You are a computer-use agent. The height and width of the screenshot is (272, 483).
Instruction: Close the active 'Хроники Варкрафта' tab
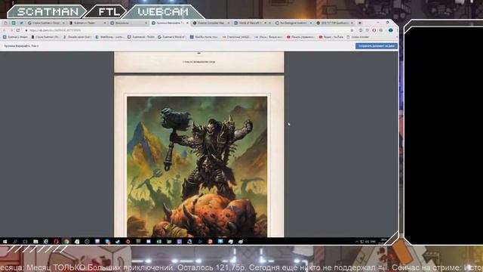(x=187, y=23)
